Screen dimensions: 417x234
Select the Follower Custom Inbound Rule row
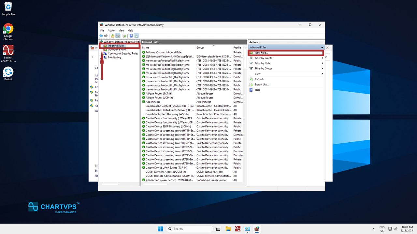point(163,52)
